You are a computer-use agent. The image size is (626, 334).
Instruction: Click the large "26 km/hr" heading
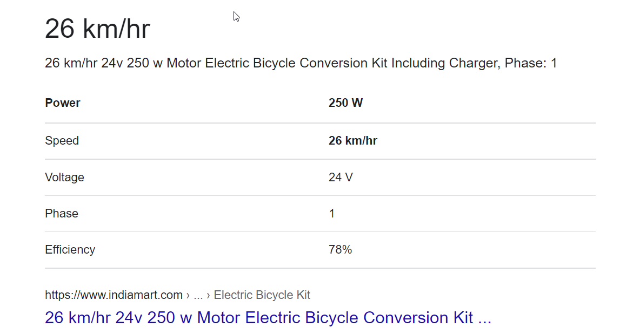(97, 29)
